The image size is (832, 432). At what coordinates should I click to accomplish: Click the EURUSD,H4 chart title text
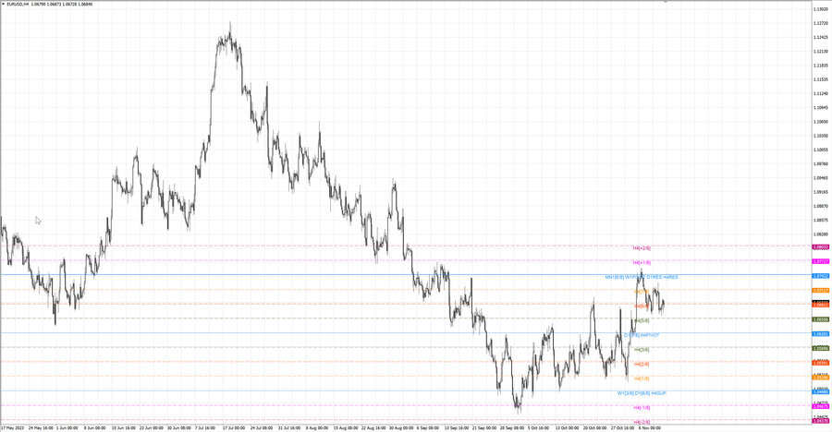point(18,5)
